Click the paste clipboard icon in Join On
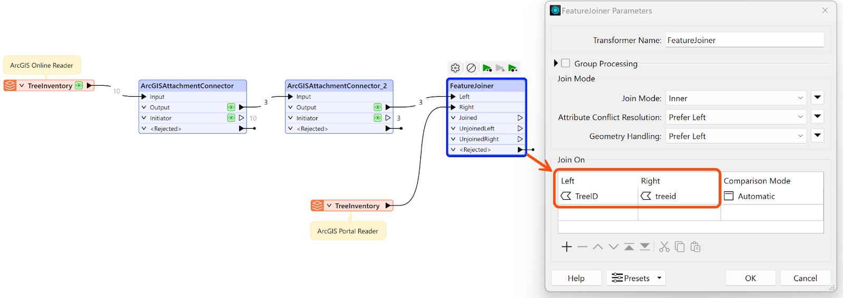Viewport: 843px width, 298px height. click(x=695, y=246)
